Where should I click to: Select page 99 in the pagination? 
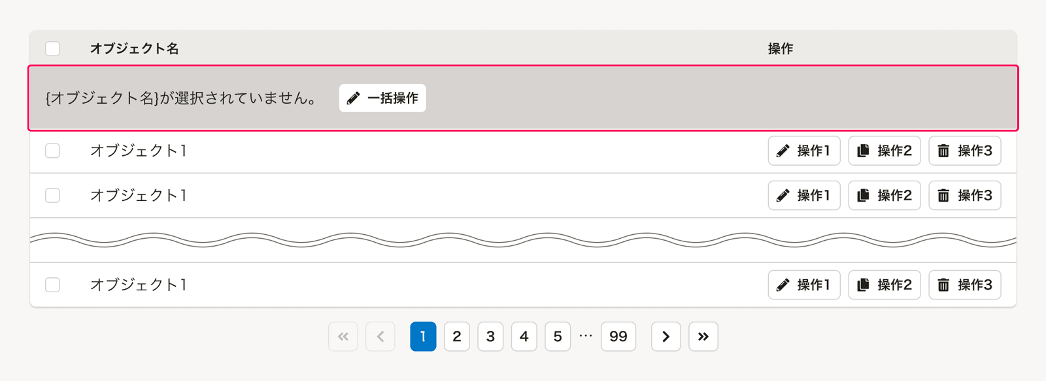click(x=618, y=337)
